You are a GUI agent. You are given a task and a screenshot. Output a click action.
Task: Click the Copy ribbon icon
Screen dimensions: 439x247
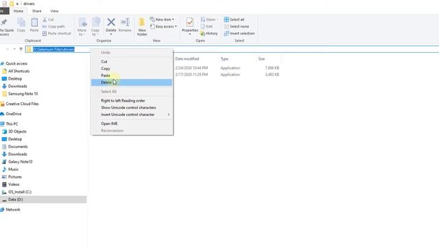click(x=21, y=22)
